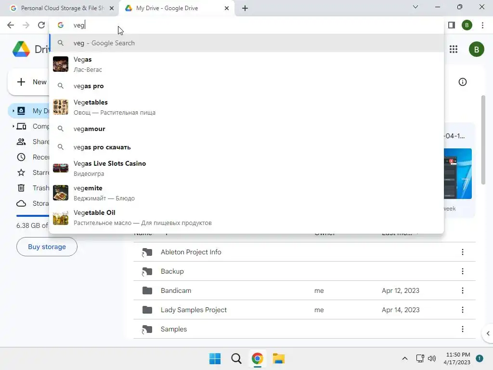
Task: Choose the Vegetable Oil suggestion
Action: [x=247, y=217]
